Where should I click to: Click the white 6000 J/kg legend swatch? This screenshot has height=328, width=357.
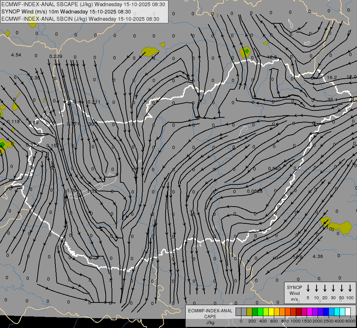[x=348, y=312]
